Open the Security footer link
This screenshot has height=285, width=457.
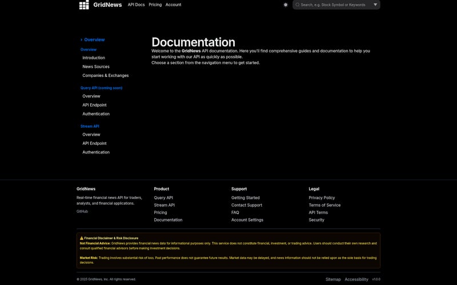tap(316, 220)
